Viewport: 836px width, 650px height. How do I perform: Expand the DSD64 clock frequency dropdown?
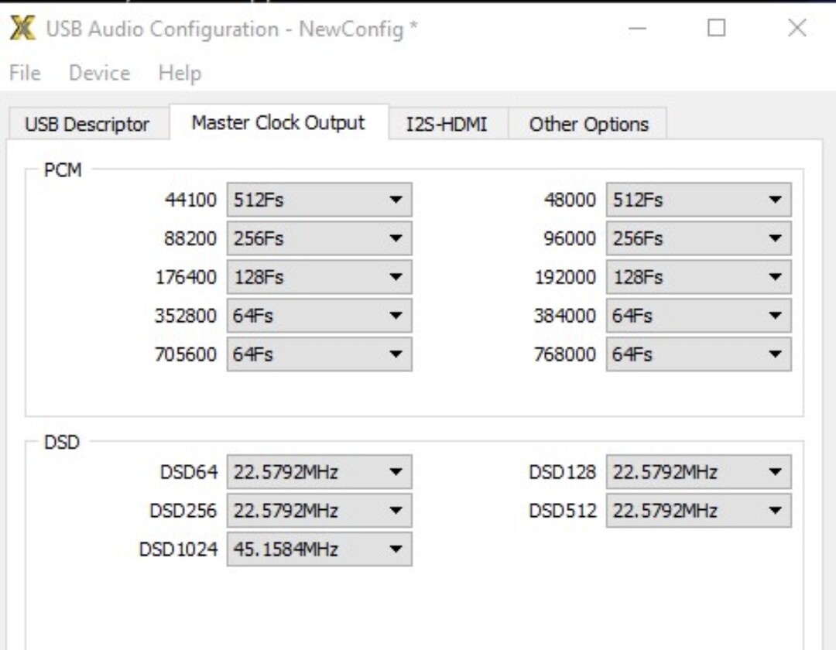(319, 472)
